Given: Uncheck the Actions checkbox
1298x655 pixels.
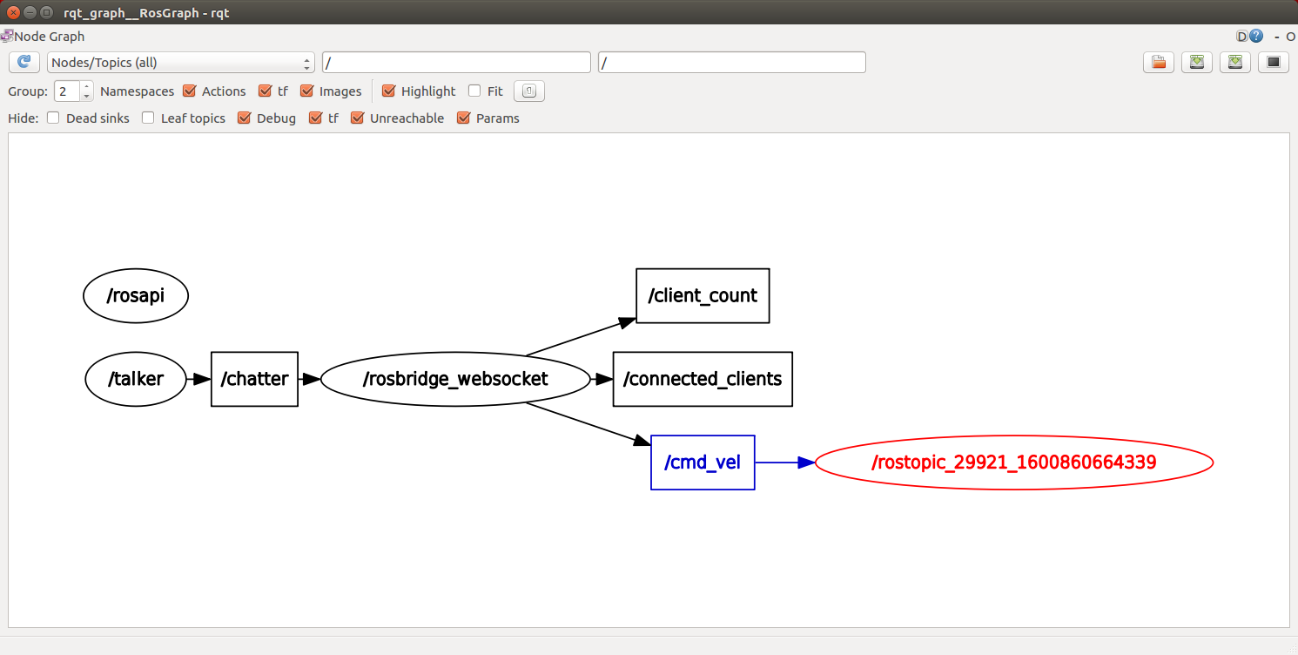Looking at the screenshot, I should point(188,91).
